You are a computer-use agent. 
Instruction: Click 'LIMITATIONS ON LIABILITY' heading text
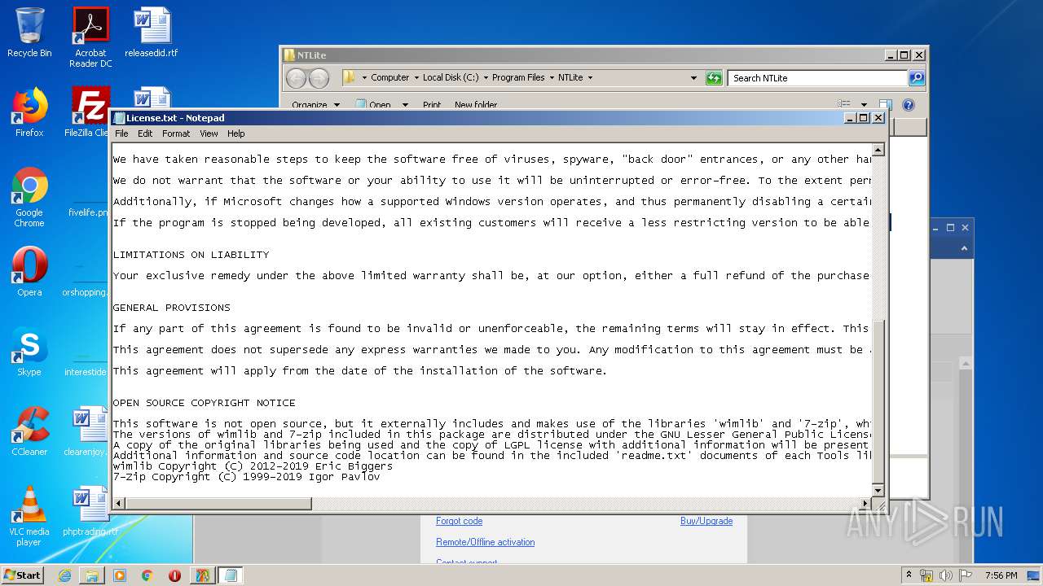tap(191, 255)
